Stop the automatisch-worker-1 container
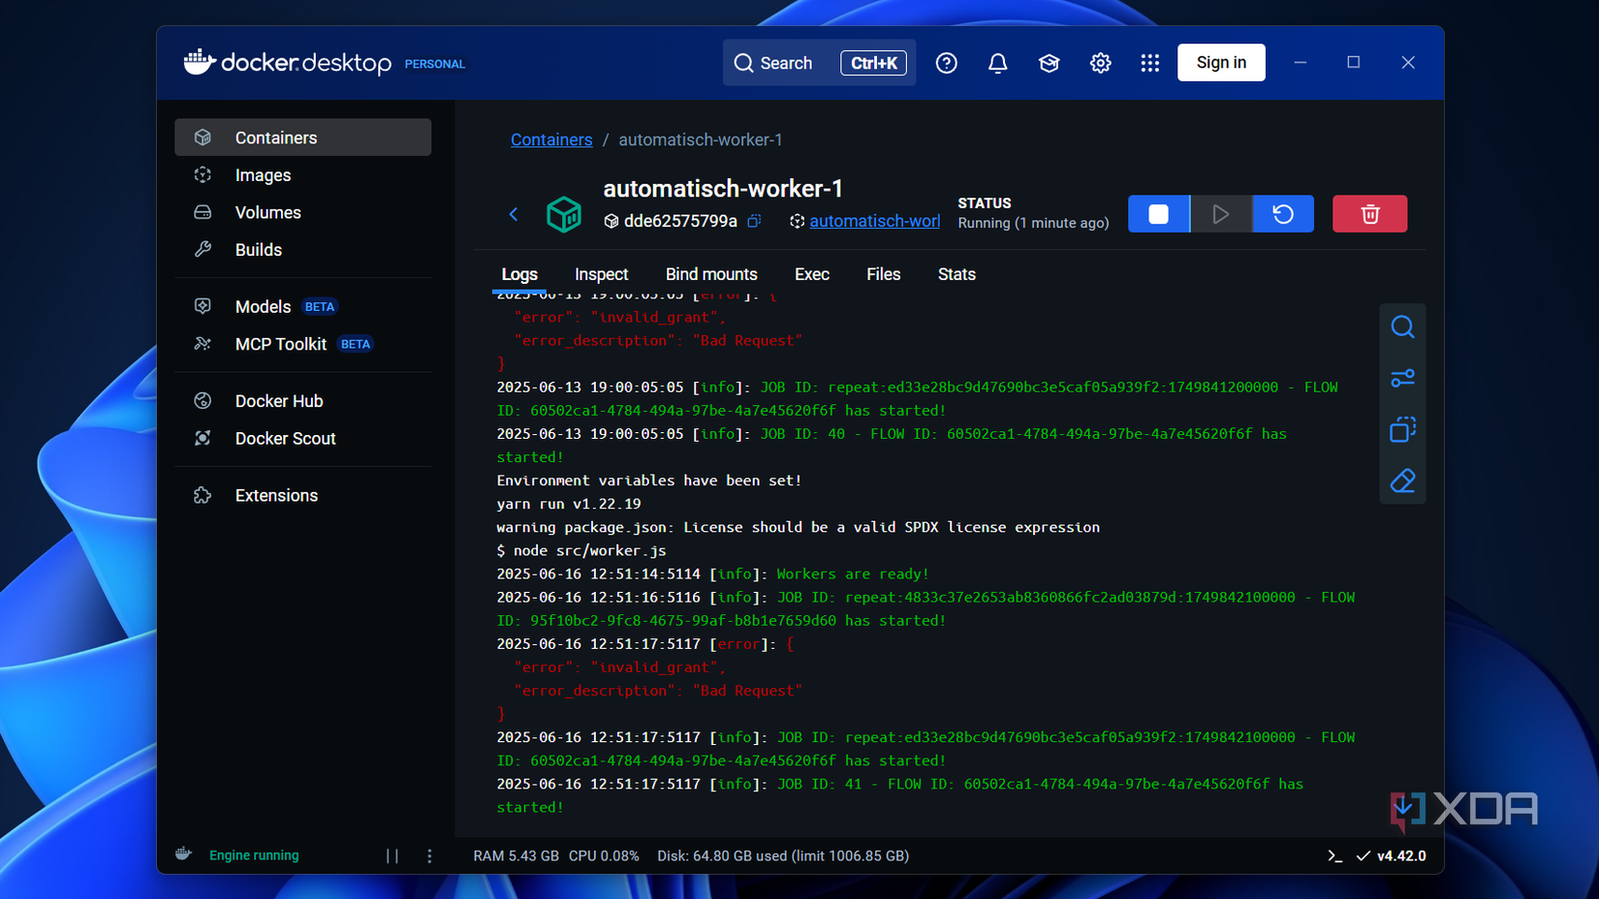The width and height of the screenshot is (1599, 899). [1158, 213]
